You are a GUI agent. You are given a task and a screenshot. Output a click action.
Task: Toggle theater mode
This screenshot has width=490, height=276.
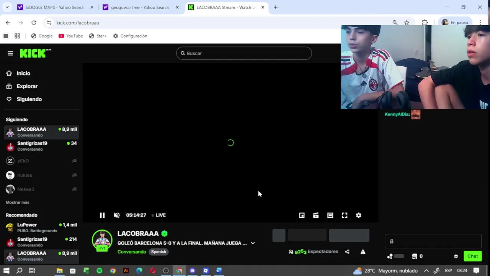click(330, 215)
